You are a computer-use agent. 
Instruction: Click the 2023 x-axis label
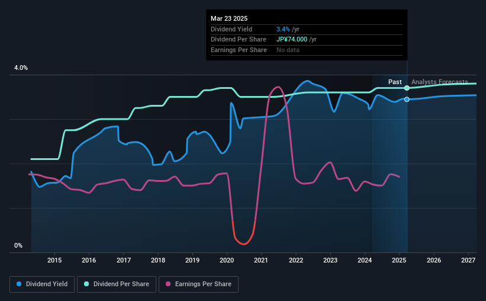point(330,260)
